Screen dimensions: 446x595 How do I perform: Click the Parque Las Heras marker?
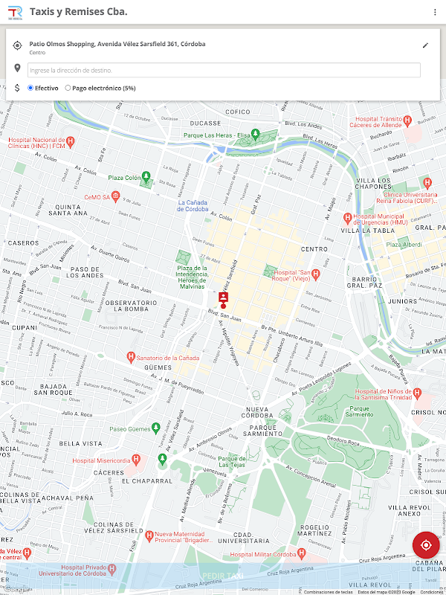256,134
